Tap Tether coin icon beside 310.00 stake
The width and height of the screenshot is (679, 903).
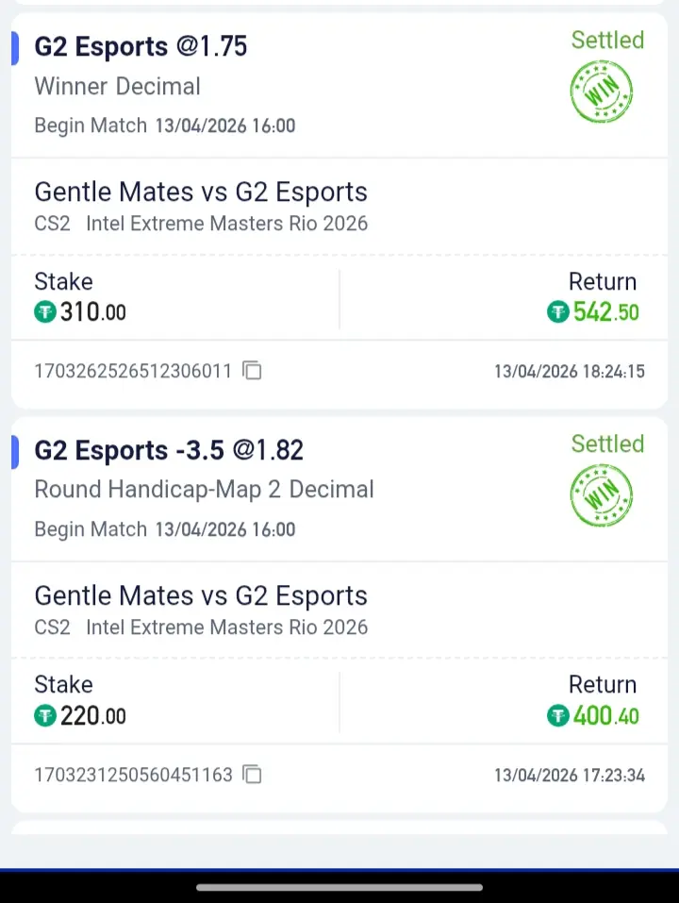(x=45, y=312)
